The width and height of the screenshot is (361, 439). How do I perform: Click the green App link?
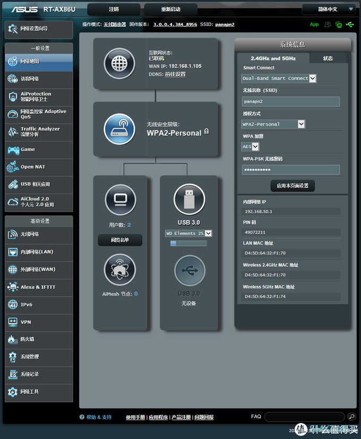[x=314, y=24]
